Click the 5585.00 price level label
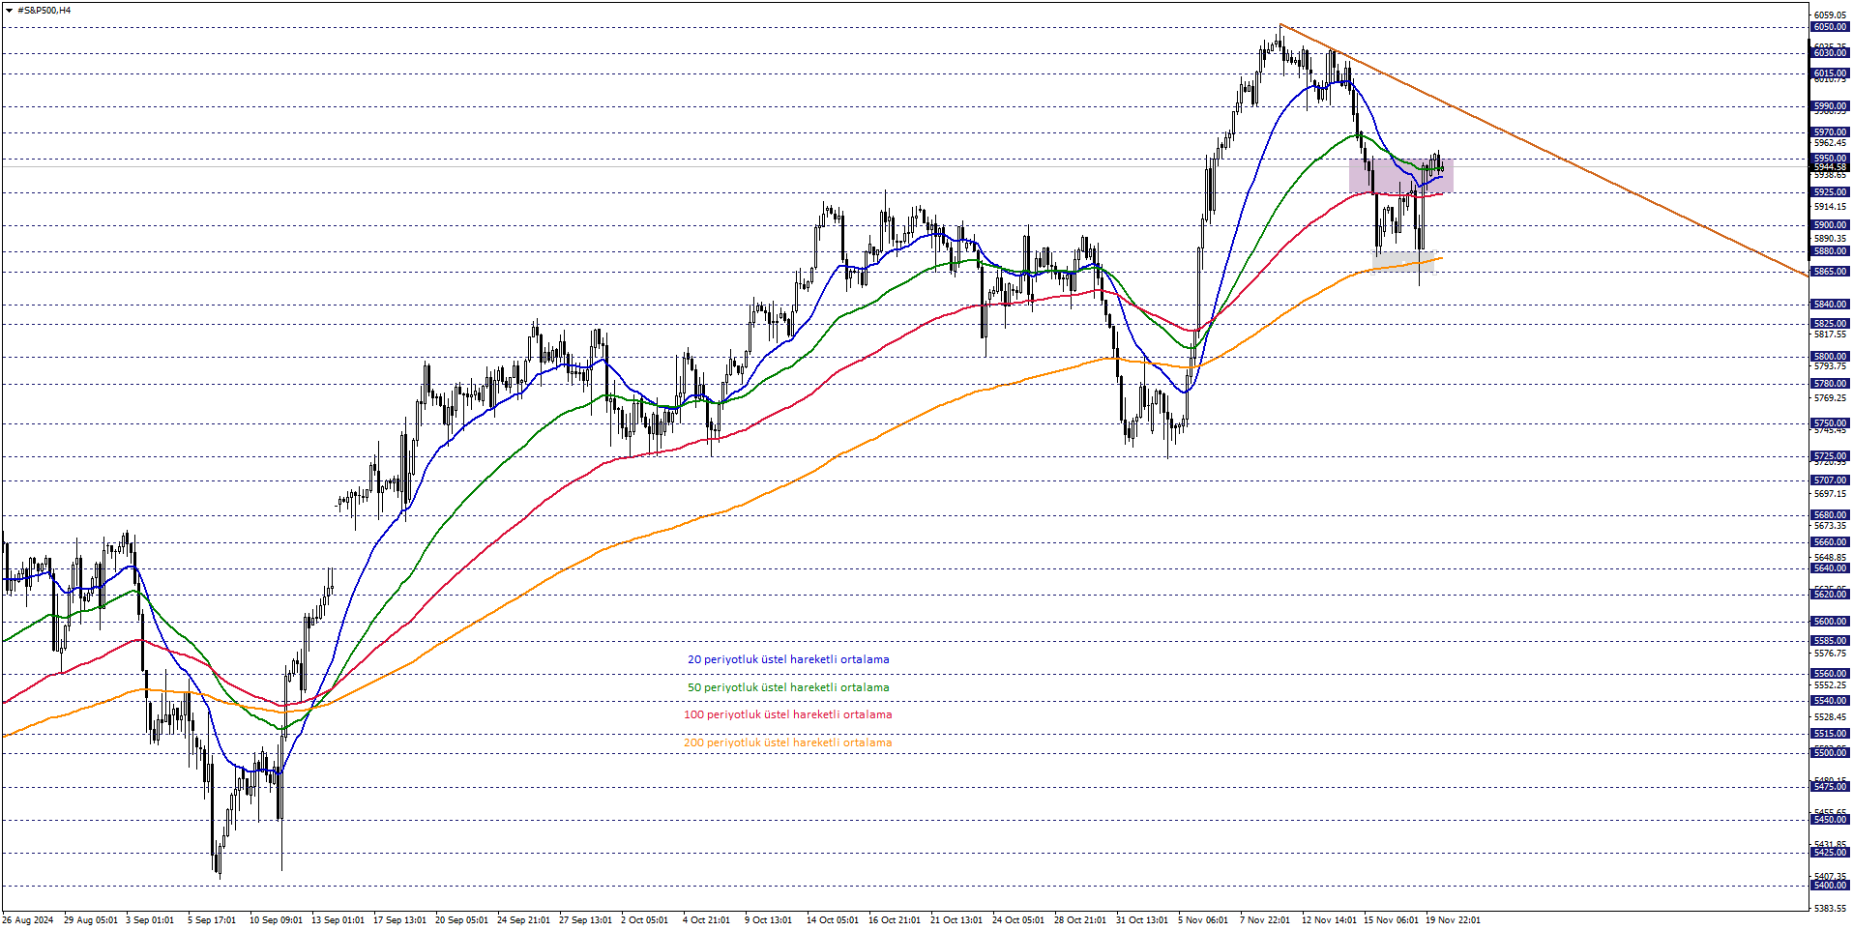This screenshot has height=931, width=1853. point(1830,641)
